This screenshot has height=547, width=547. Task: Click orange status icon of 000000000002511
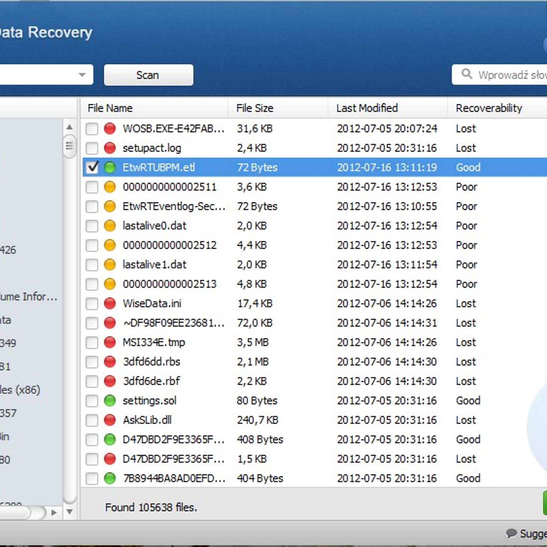point(110,187)
